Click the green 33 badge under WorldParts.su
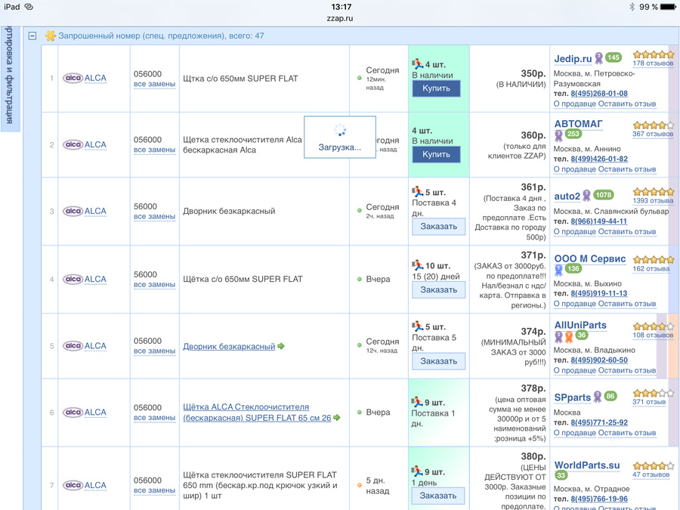The width and height of the screenshot is (680, 510). (x=561, y=476)
